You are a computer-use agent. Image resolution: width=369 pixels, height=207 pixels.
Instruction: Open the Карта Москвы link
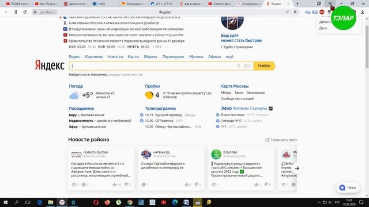pos(235,86)
